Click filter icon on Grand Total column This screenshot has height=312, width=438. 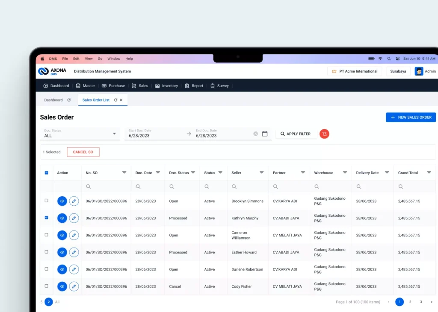pyautogui.click(x=429, y=173)
